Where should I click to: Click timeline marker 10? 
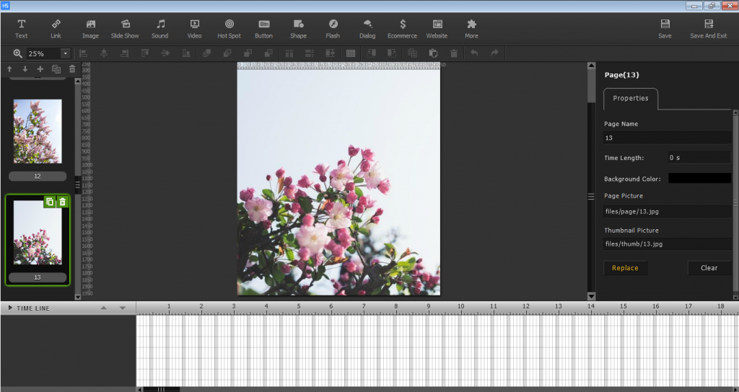pos(460,306)
